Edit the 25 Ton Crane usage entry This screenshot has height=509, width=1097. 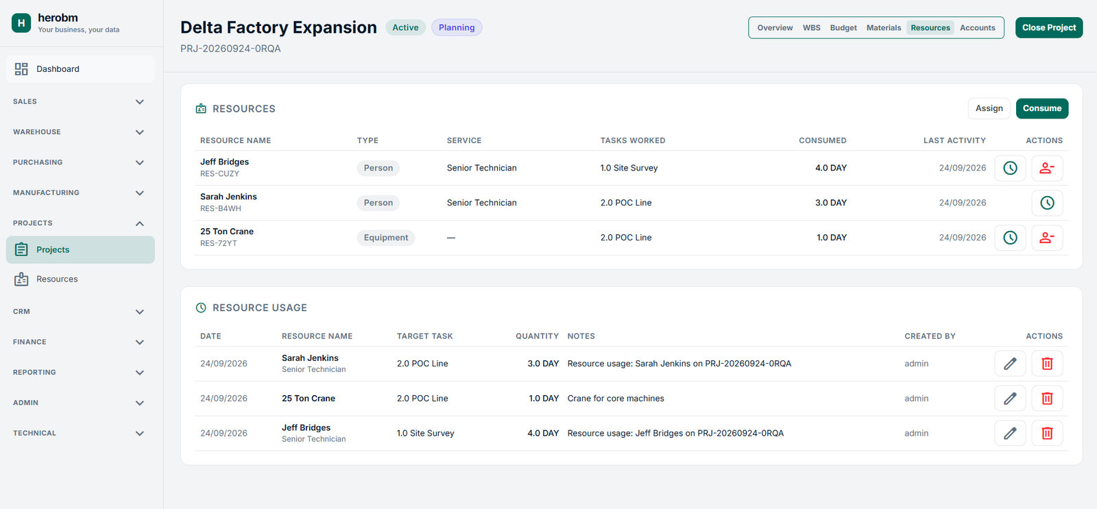(x=1010, y=398)
